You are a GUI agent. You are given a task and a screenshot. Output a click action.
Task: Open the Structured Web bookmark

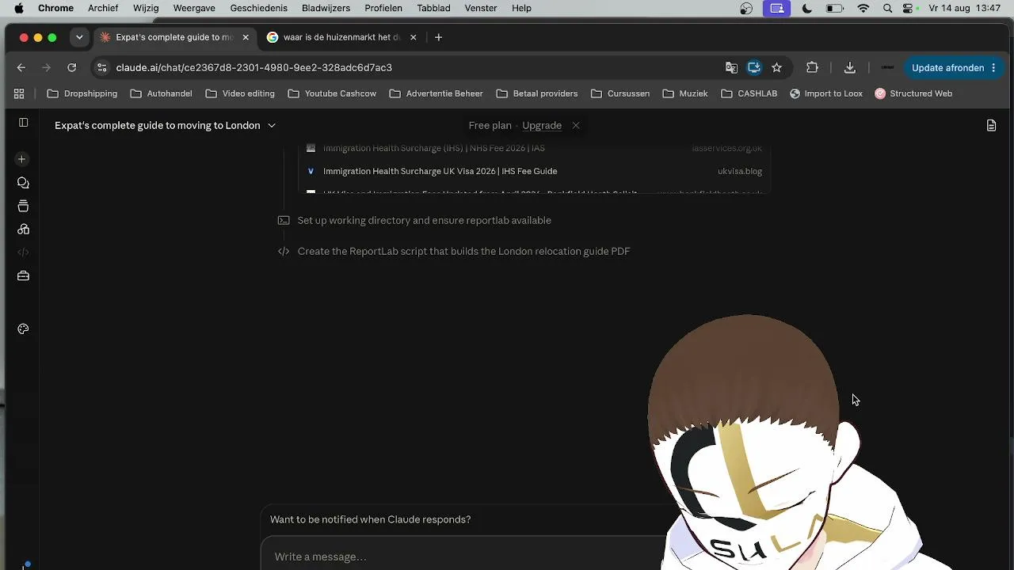[913, 93]
